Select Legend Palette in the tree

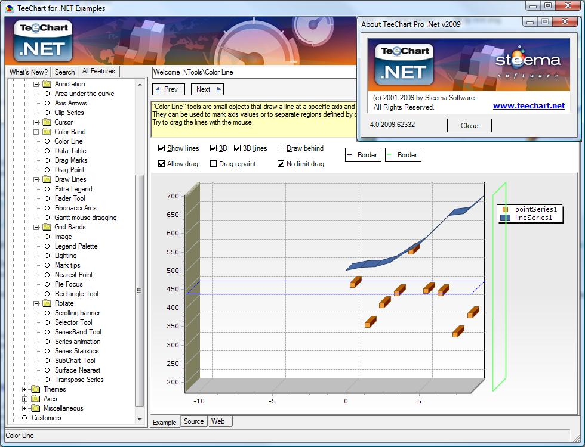click(x=76, y=246)
